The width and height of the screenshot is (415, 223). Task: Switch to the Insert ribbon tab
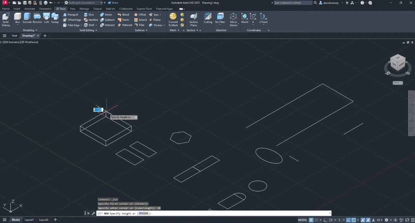[x=17, y=9]
